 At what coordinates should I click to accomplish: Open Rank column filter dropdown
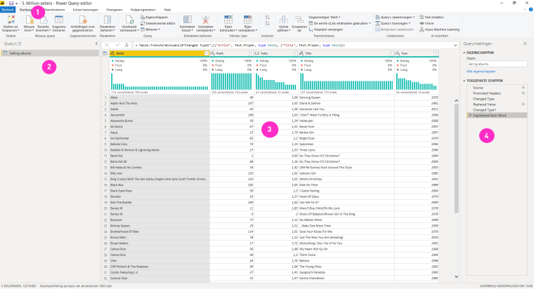pyautogui.click(x=251, y=53)
